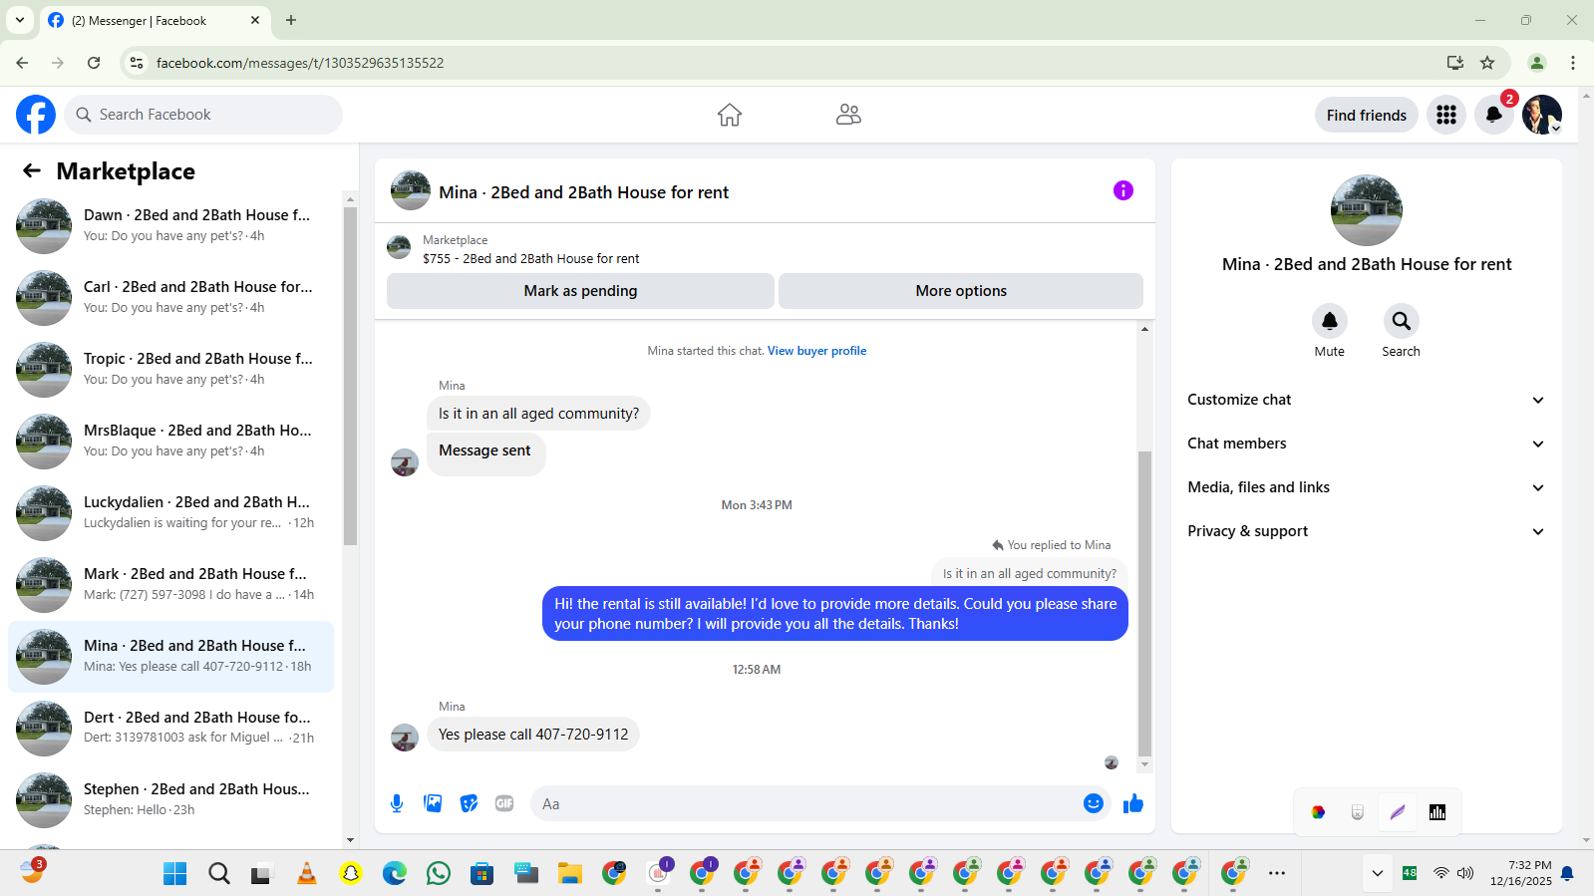This screenshot has height=896, width=1594.
Task: Click the replied quote 'Is it in an all aged community?'
Action: pyautogui.click(x=1030, y=574)
